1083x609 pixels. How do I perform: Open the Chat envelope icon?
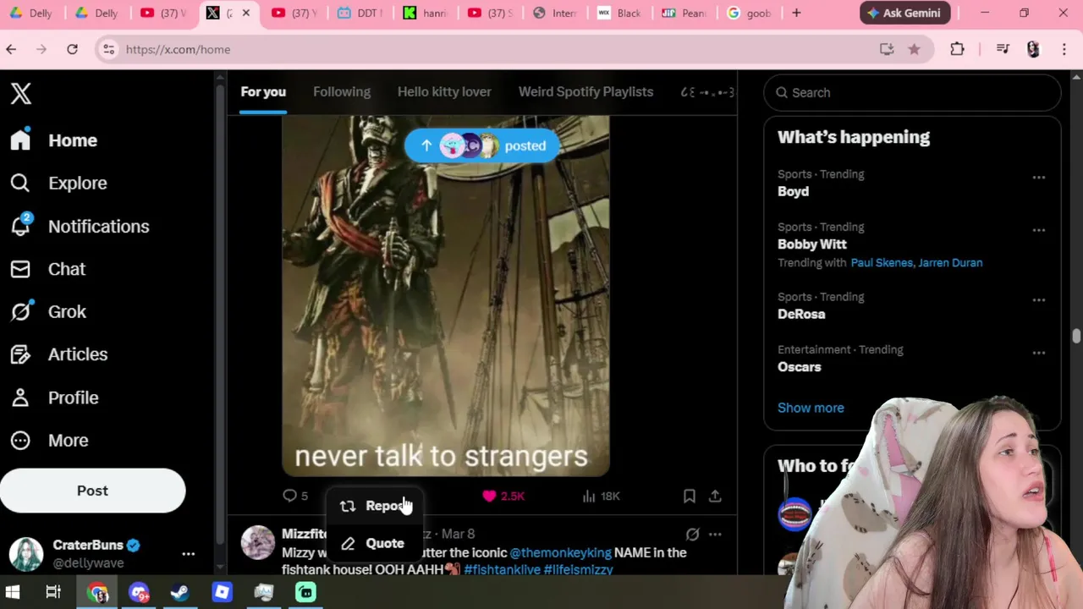pos(20,269)
